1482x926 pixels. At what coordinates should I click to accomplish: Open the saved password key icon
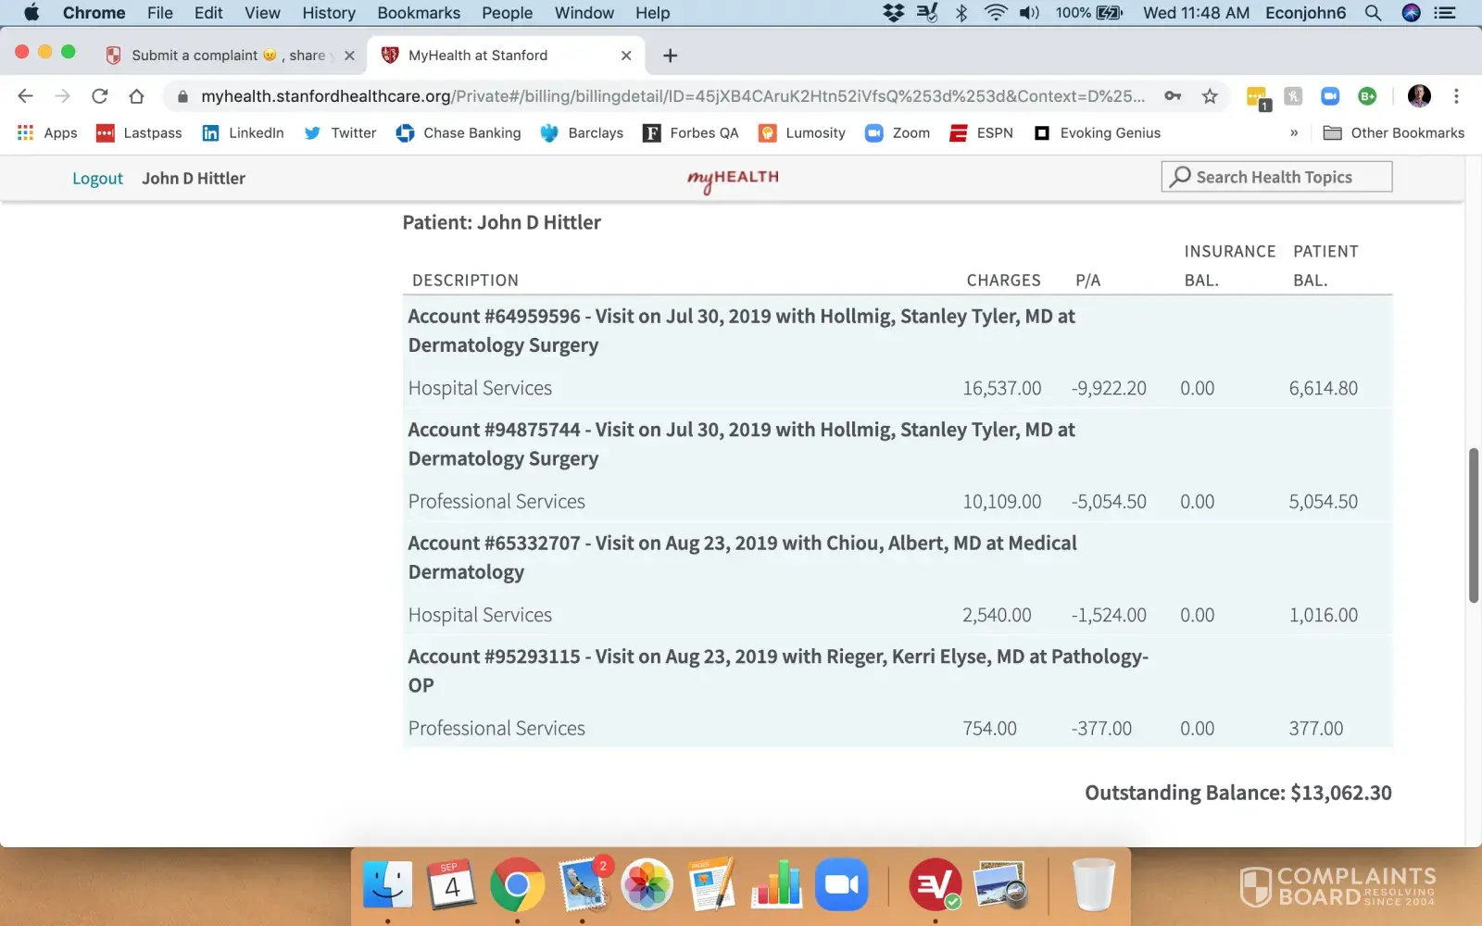(x=1173, y=96)
